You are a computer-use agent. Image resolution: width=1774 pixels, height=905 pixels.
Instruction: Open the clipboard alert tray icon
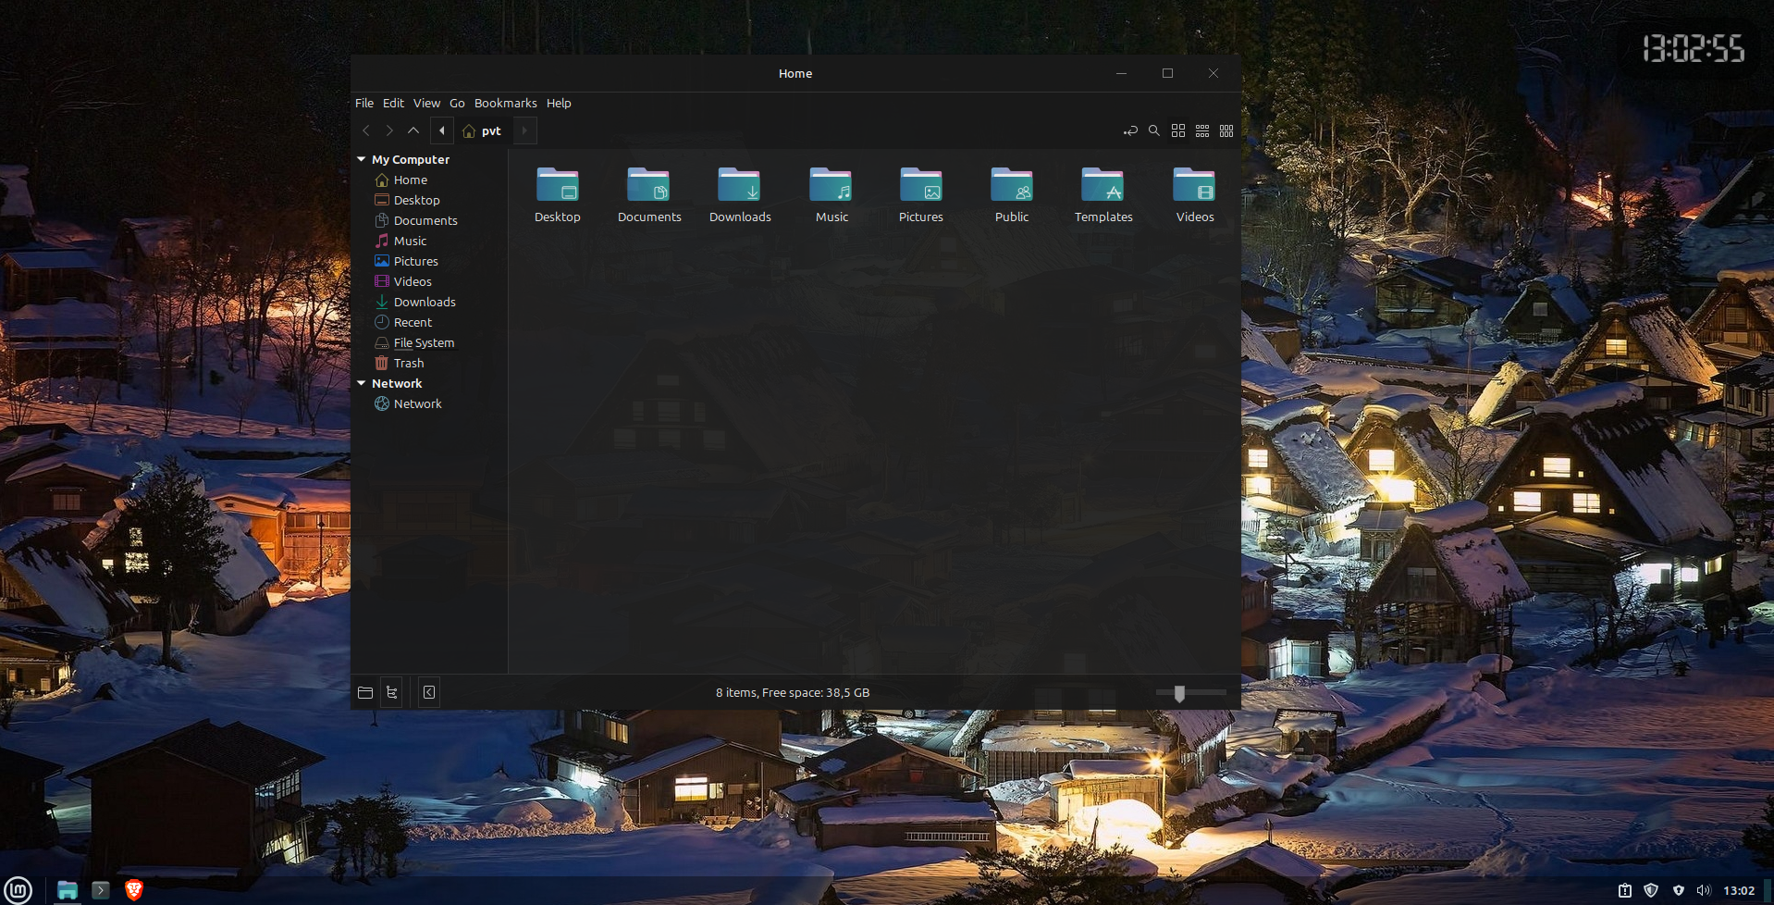pyautogui.click(x=1625, y=890)
